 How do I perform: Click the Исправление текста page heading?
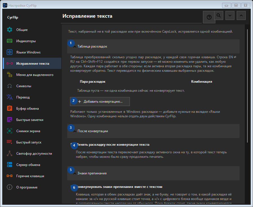coord(87,16)
